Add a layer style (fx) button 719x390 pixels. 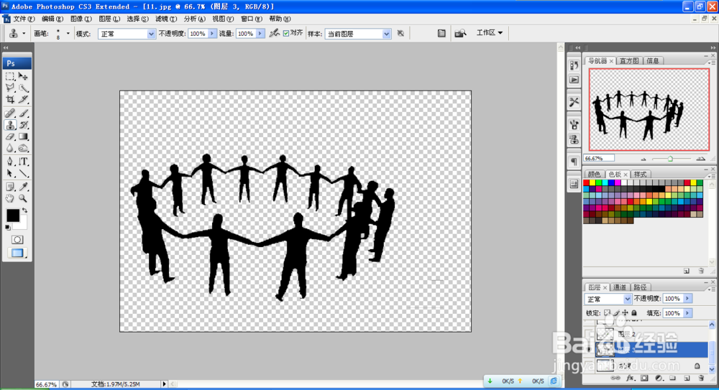[630, 379]
